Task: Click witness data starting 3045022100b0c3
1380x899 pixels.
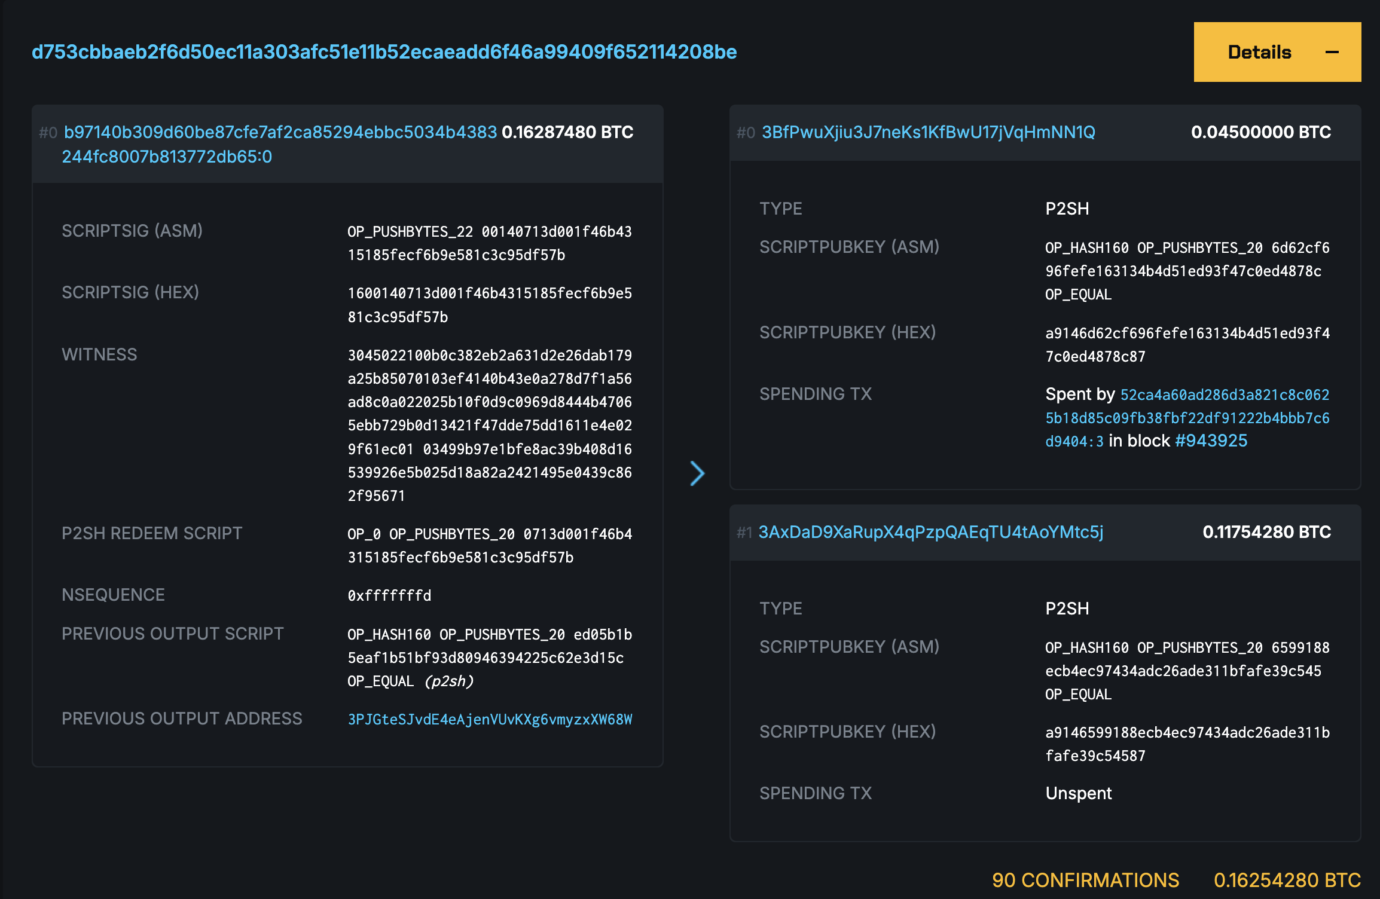Action: click(x=490, y=426)
